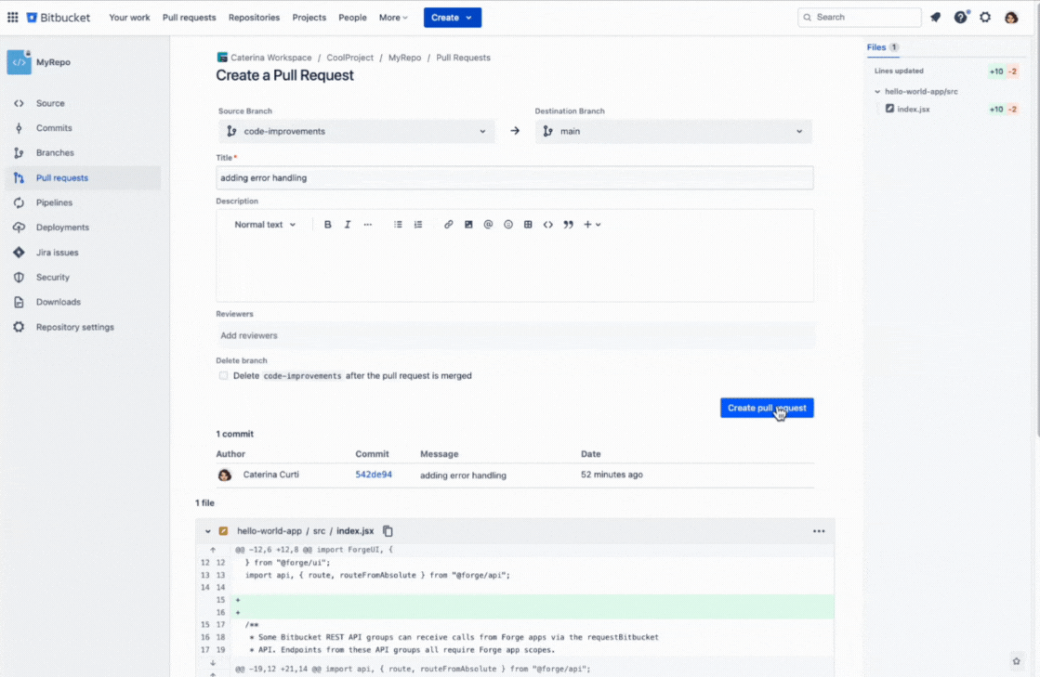Open the emoji picker in the editor
Screen dimensions: 1040x677
(x=507, y=224)
